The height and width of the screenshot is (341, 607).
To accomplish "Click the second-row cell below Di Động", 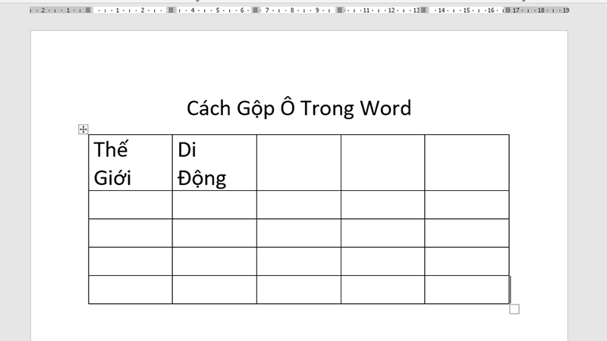I will (x=214, y=205).
